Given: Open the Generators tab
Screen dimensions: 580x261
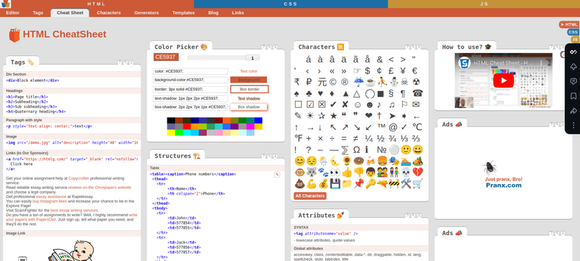Looking at the screenshot, I should coord(146,13).
